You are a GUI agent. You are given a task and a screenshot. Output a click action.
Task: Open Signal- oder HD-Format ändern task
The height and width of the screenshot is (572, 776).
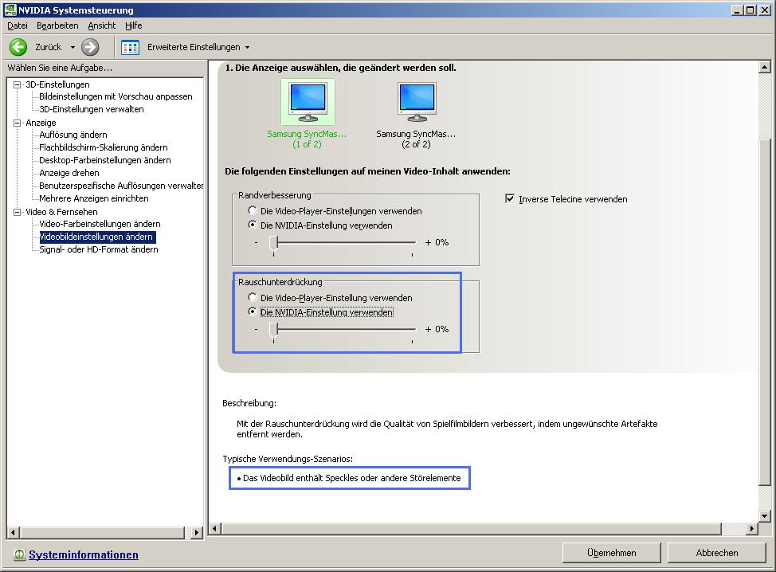tap(99, 250)
